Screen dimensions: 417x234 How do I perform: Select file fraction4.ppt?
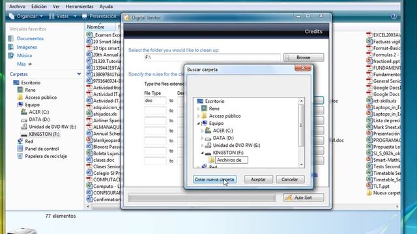[x=386, y=61]
